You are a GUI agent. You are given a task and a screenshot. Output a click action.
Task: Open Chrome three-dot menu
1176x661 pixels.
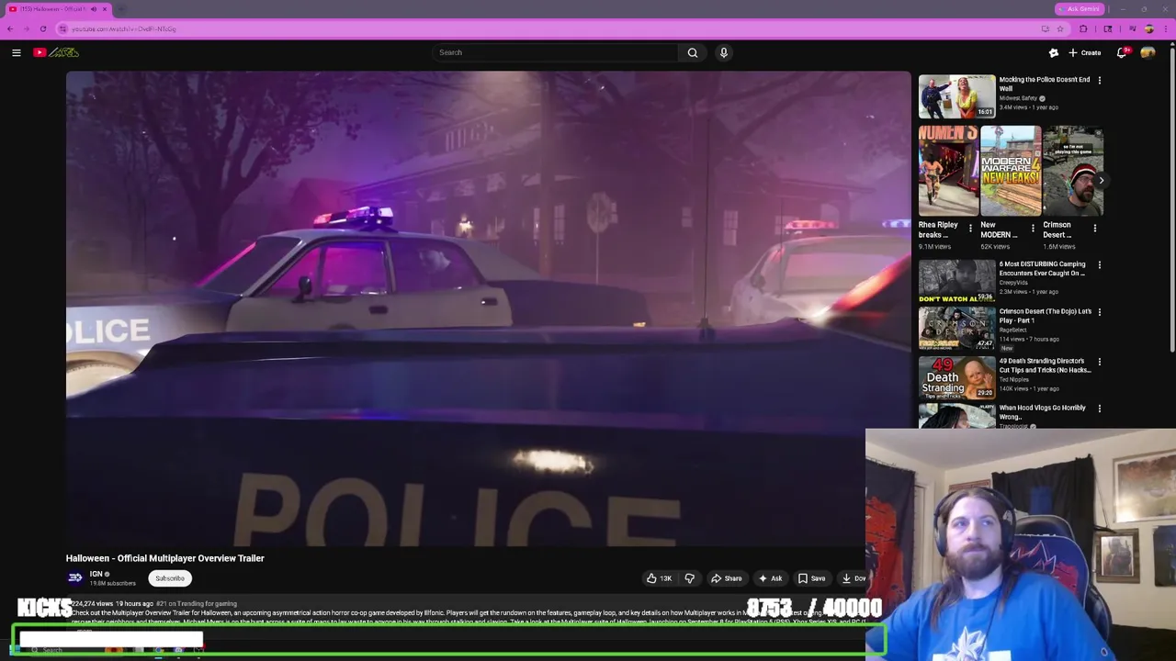[x=1165, y=28]
